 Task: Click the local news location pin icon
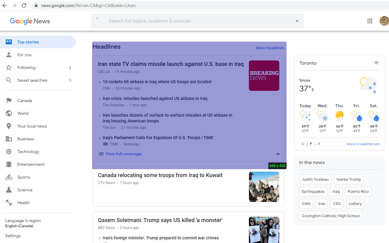tap(9, 126)
